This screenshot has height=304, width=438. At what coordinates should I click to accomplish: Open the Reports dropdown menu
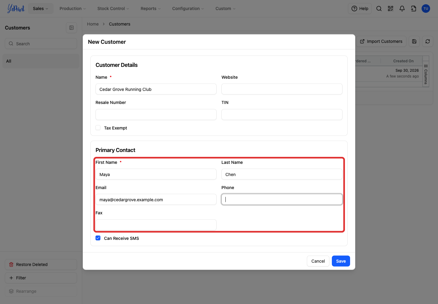pos(151,9)
